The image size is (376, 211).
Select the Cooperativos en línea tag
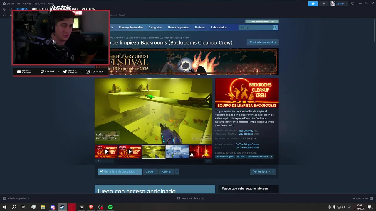pos(257,156)
